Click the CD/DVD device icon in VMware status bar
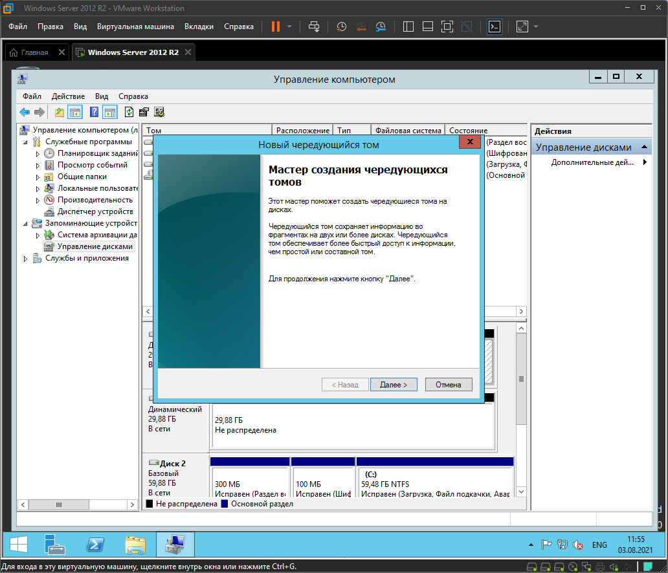This screenshot has width=668, height=573. pos(573,567)
